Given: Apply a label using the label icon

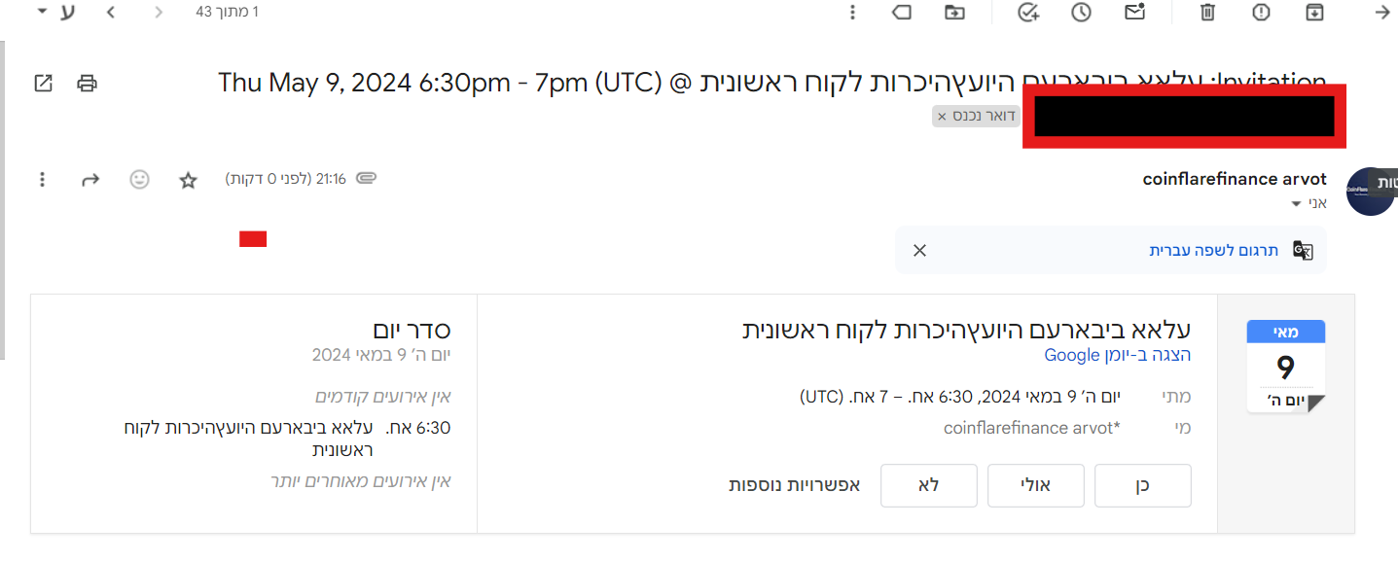Looking at the screenshot, I should [902, 13].
